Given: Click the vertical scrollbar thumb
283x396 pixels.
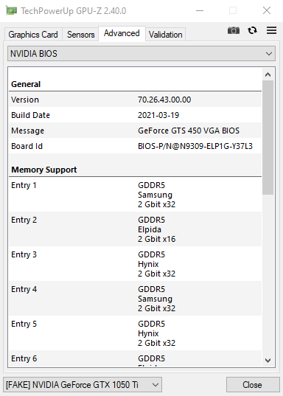Looking at the screenshot, I should click(268, 138).
